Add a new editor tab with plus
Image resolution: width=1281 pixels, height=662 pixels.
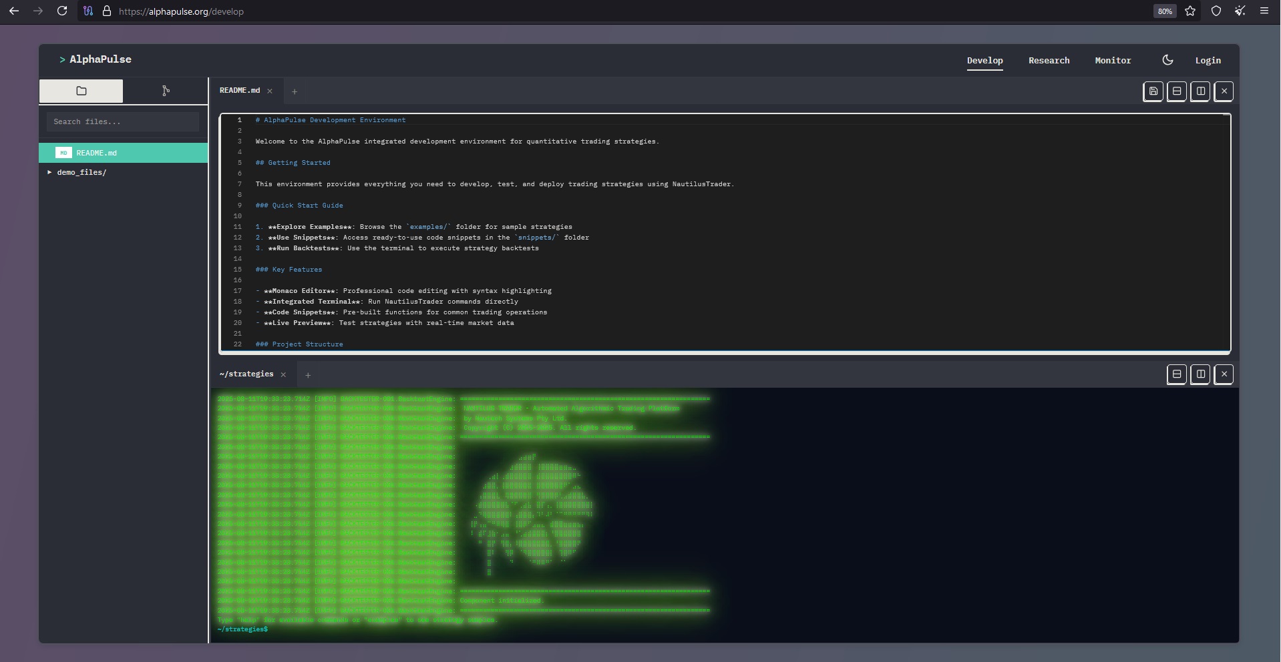(295, 91)
